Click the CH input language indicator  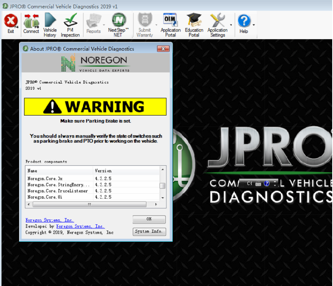click(250, 183)
